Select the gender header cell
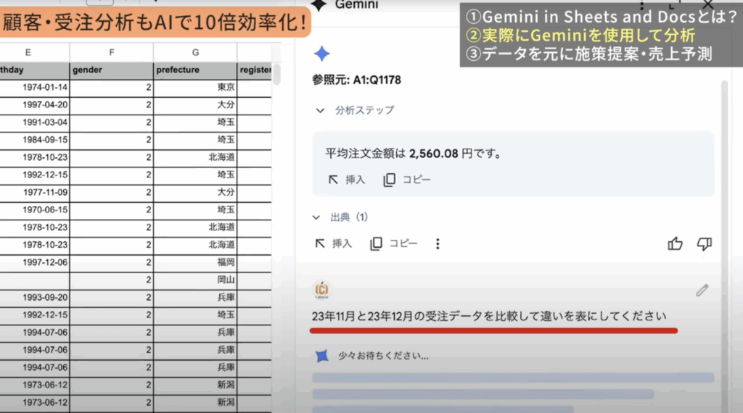 coord(112,70)
